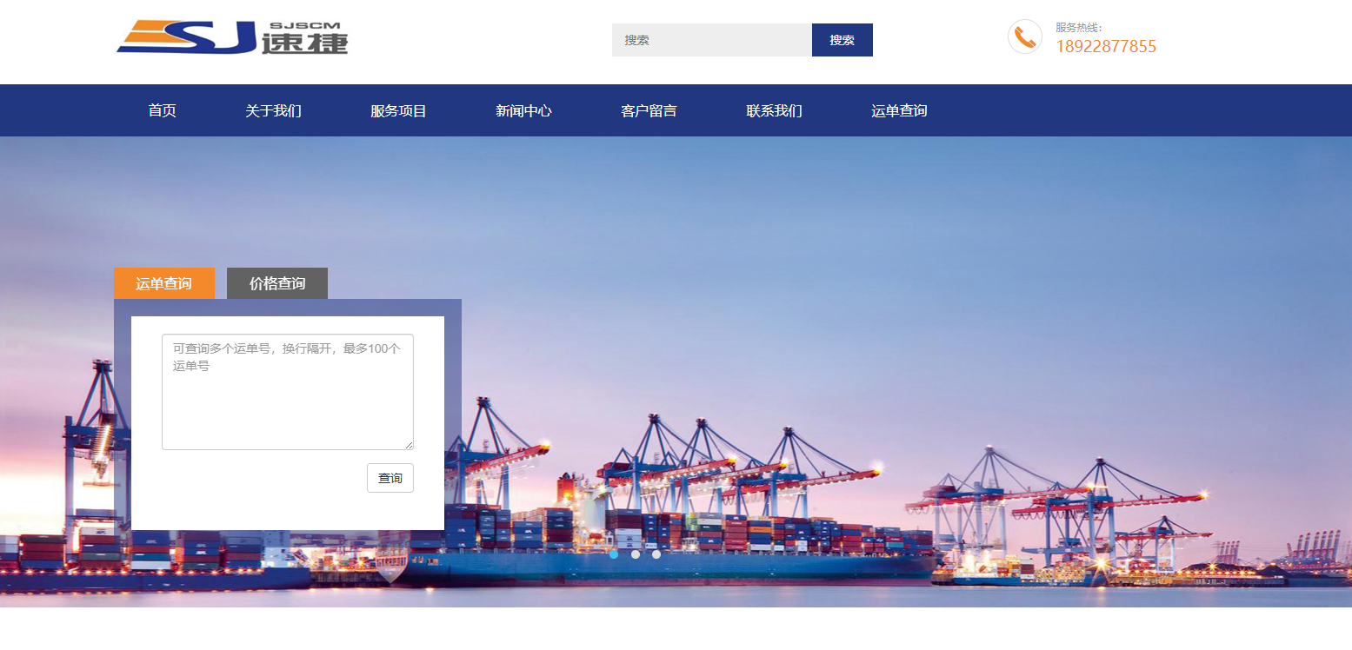Go to 服务项目 in navigation bar
The height and width of the screenshot is (650, 1352).
tap(398, 110)
